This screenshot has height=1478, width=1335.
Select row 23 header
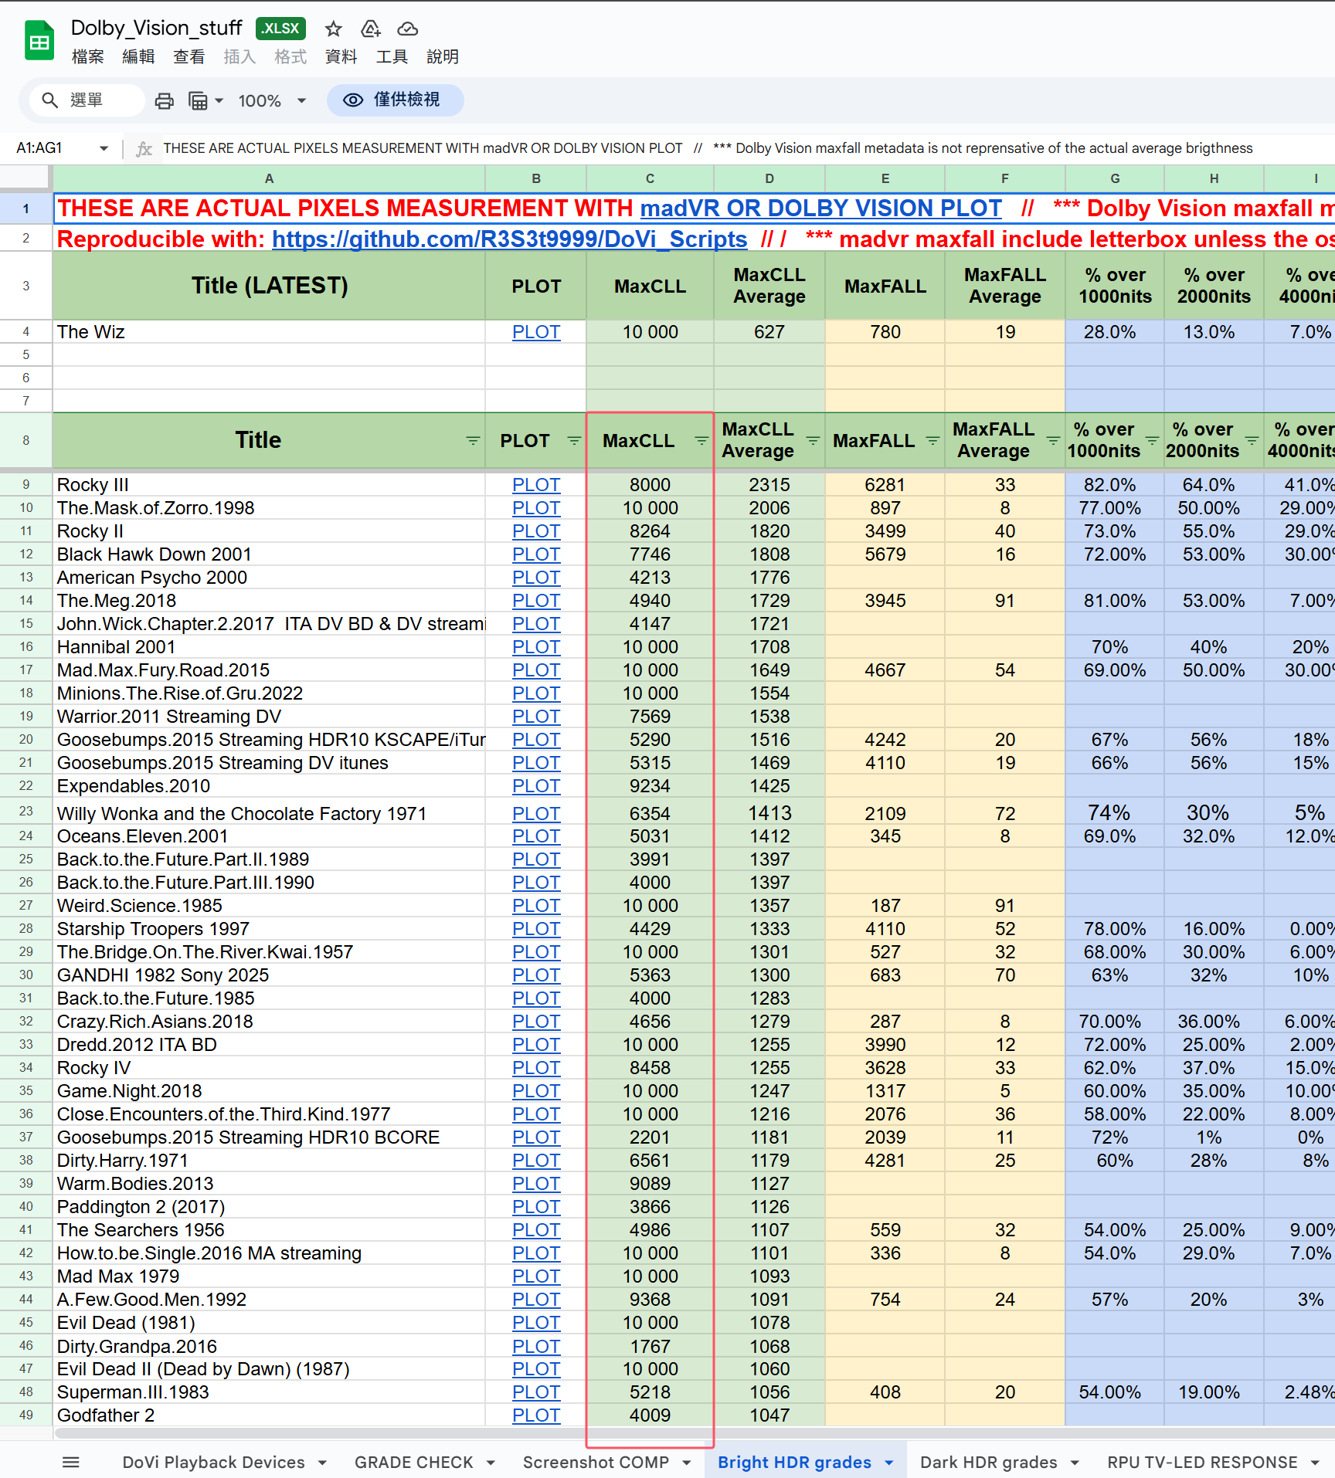26,812
